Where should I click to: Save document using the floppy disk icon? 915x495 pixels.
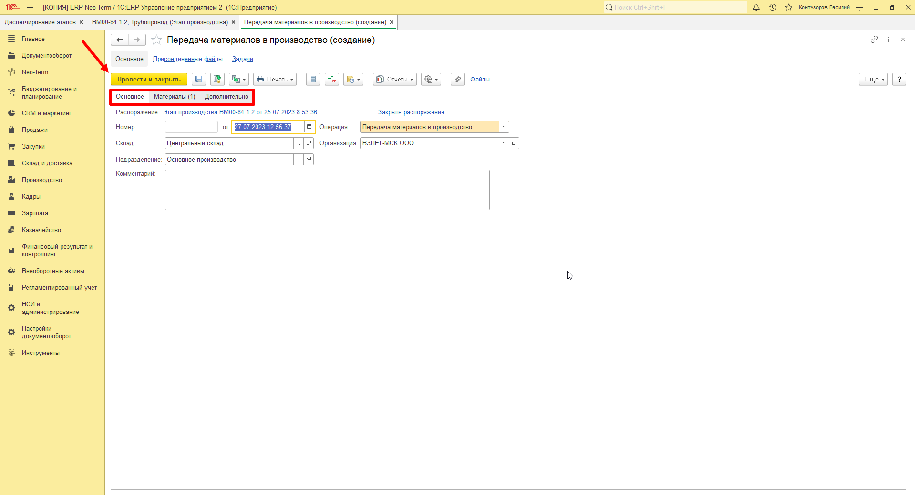point(199,79)
